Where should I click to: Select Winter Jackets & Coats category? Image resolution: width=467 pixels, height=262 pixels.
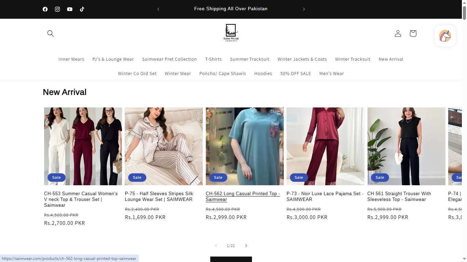pyautogui.click(x=302, y=59)
